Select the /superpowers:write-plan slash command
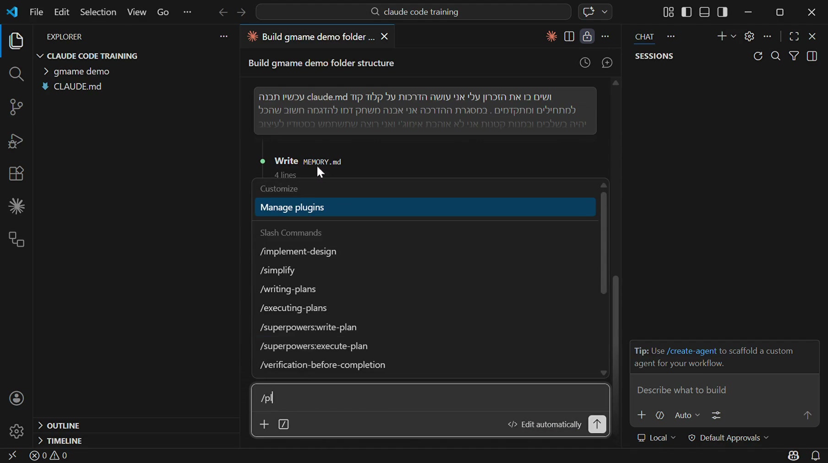The image size is (828, 463). pos(425,328)
